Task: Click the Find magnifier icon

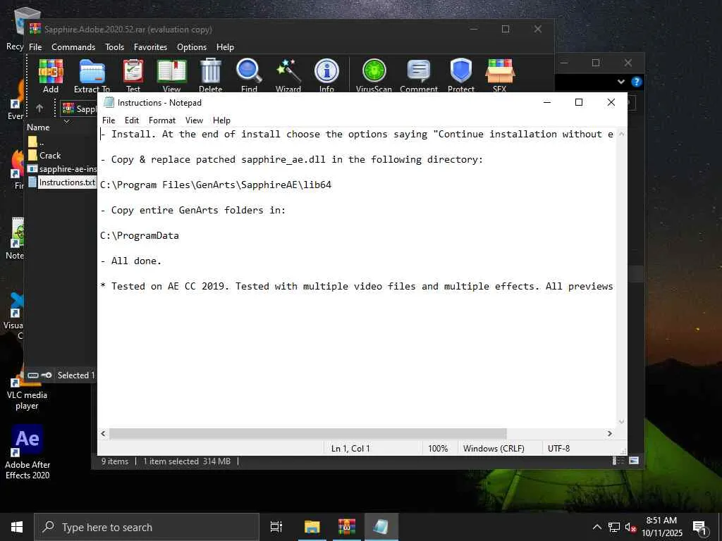Action: 249,73
